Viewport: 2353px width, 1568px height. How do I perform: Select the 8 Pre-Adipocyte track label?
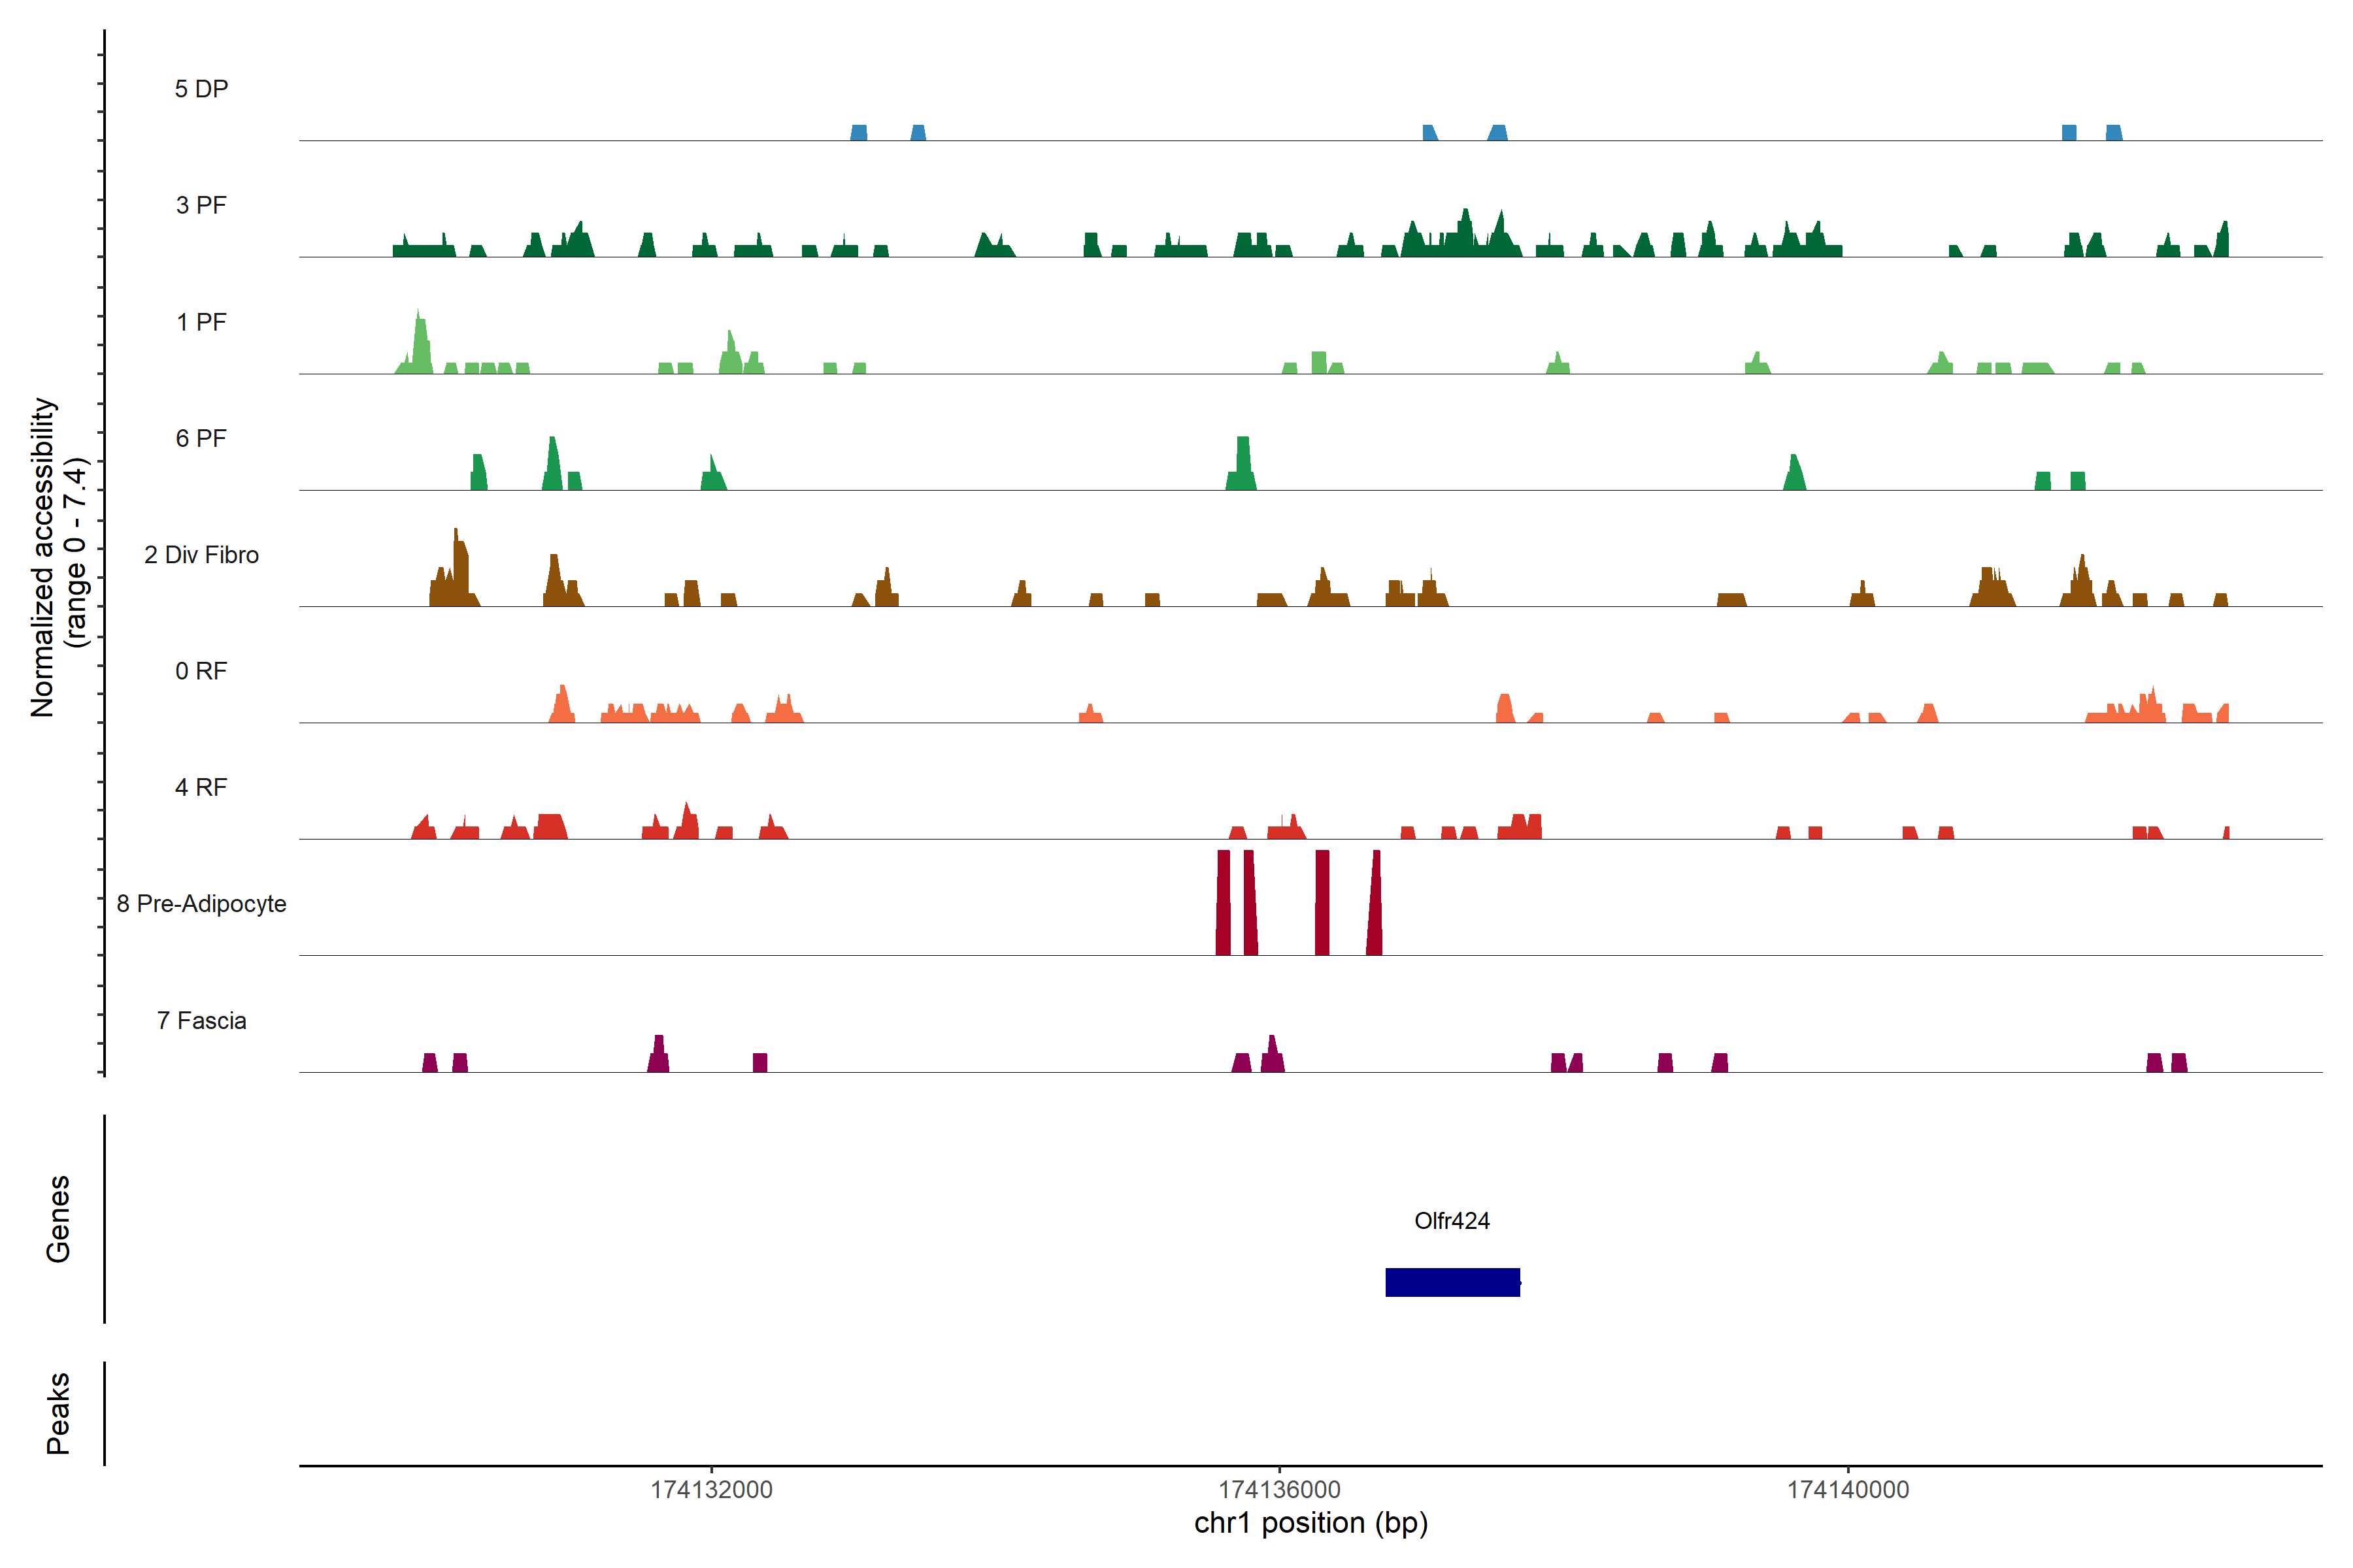coord(201,904)
